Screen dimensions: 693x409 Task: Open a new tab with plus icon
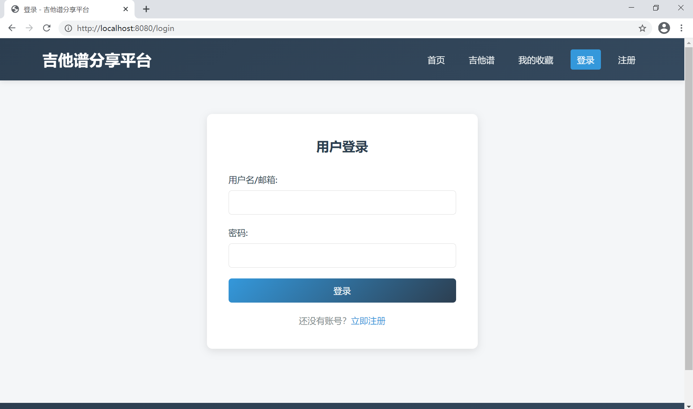coord(146,9)
